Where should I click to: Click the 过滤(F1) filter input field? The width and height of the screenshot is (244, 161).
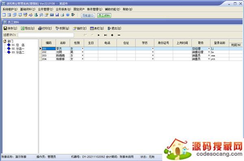pos(46,35)
